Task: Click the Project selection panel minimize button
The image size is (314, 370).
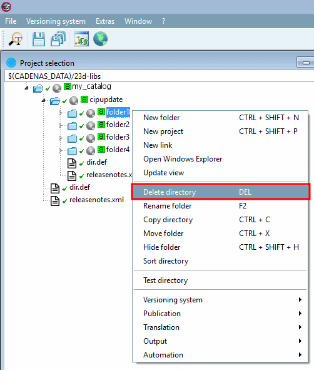Action: pos(305,63)
